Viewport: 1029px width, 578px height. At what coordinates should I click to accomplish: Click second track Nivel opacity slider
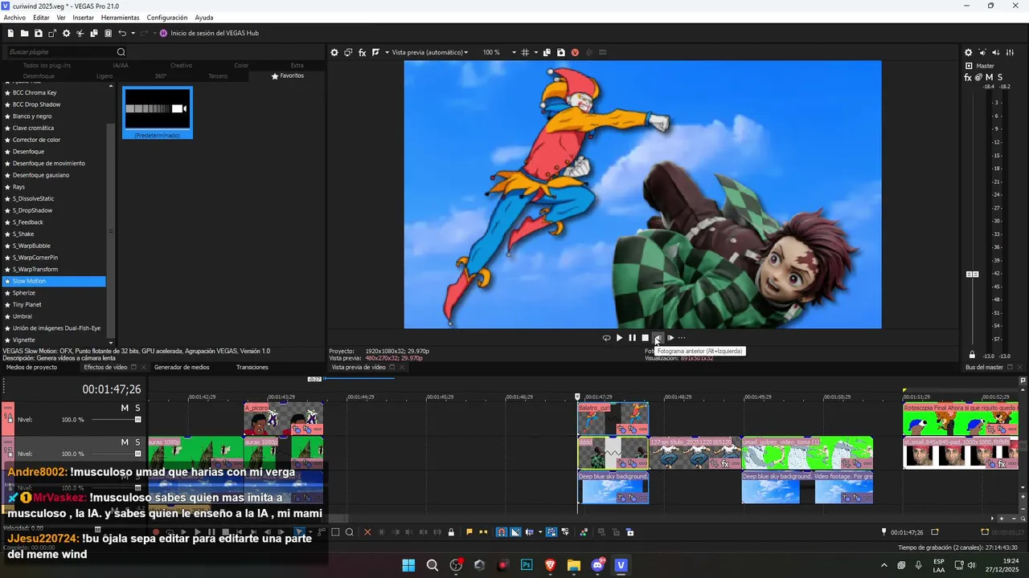pos(116,454)
